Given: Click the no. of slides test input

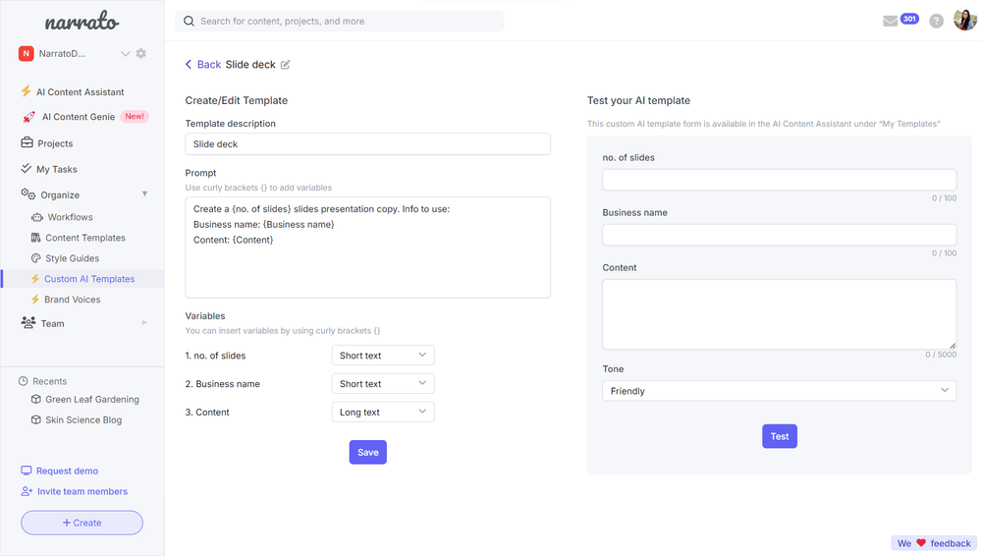Looking at the screenshot, I should coord(779,180).
